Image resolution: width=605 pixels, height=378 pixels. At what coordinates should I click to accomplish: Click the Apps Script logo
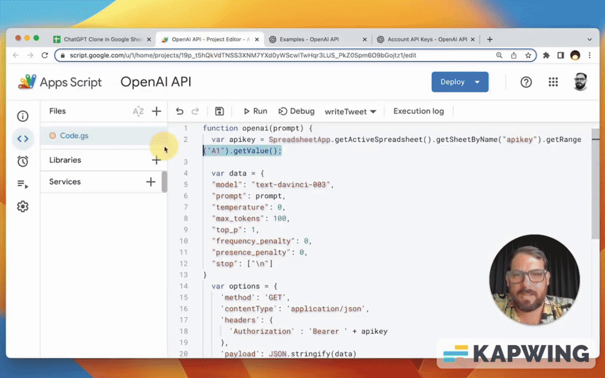coord(60,82)
